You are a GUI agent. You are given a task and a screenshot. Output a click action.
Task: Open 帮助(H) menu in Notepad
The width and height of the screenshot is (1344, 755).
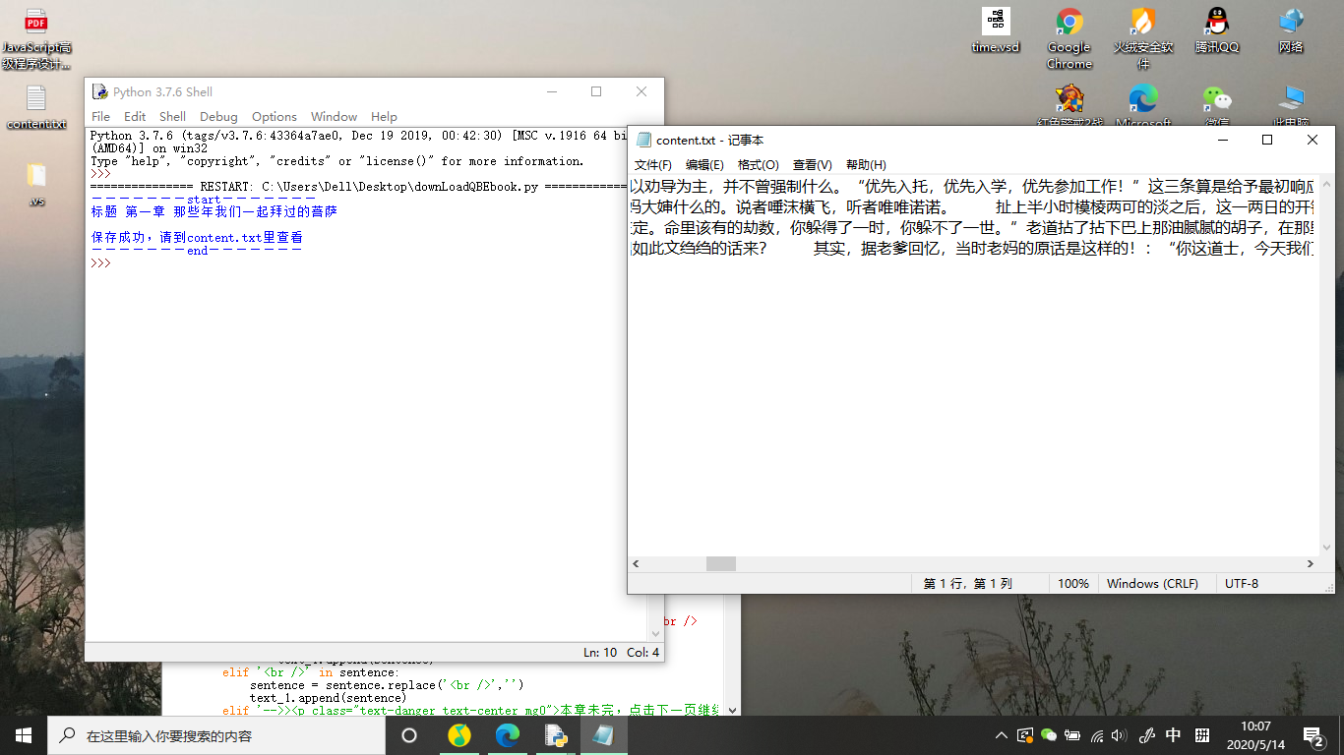[x=866, y=165]
